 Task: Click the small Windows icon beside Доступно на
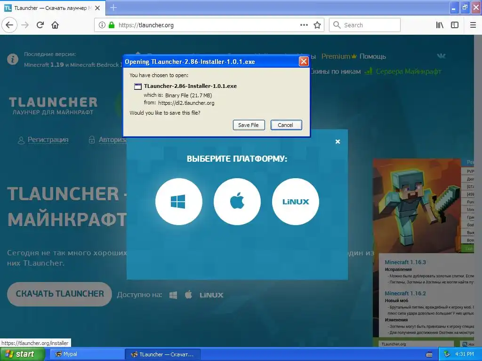point(173,295)
